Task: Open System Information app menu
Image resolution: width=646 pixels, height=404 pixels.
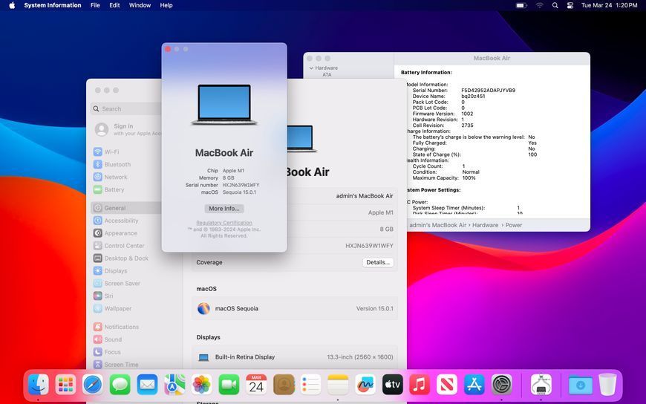Action: (x=52, y=5)
